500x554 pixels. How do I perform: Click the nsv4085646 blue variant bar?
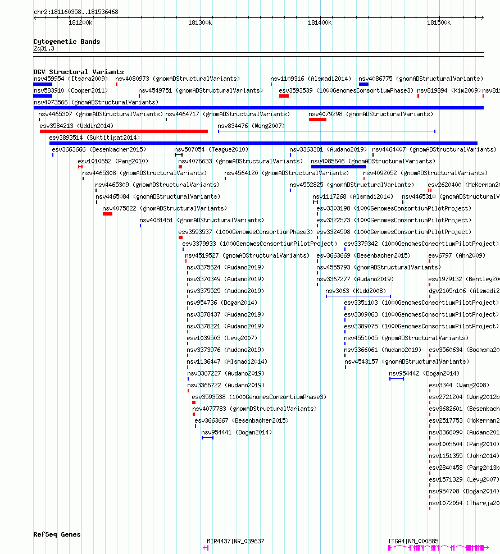339,167
